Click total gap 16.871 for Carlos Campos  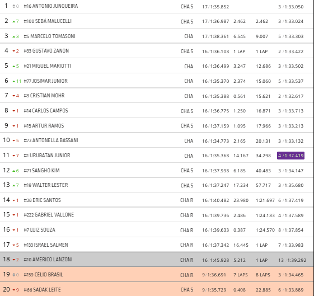click(263, 111)
